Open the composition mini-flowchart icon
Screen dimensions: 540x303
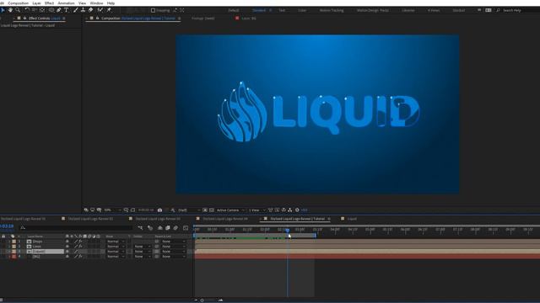coord(140,228)
